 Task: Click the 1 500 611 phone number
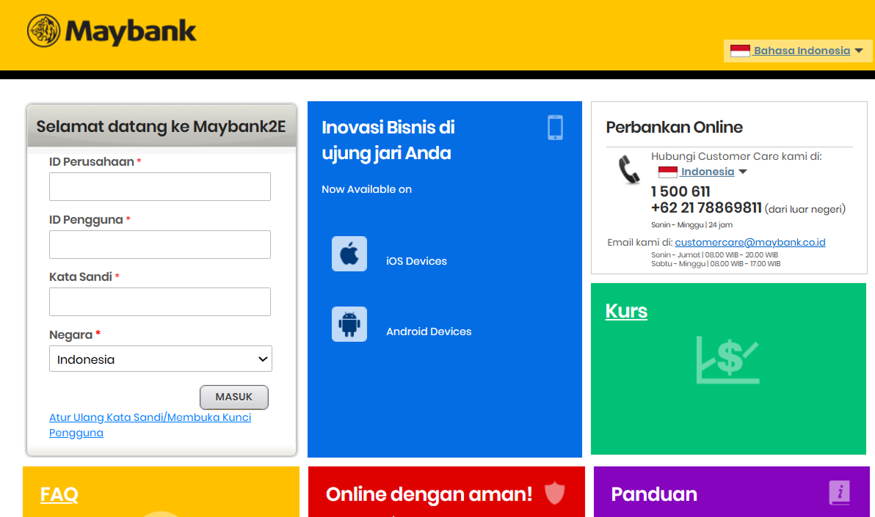(680, 191)
